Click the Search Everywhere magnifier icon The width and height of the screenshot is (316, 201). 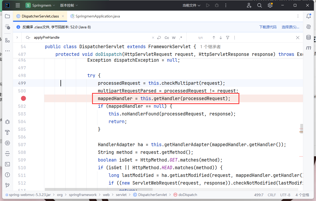(259, 5)
